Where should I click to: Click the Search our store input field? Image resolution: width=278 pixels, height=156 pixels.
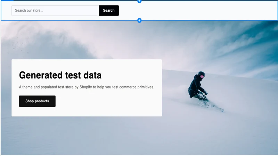click(x=55, y=10)
